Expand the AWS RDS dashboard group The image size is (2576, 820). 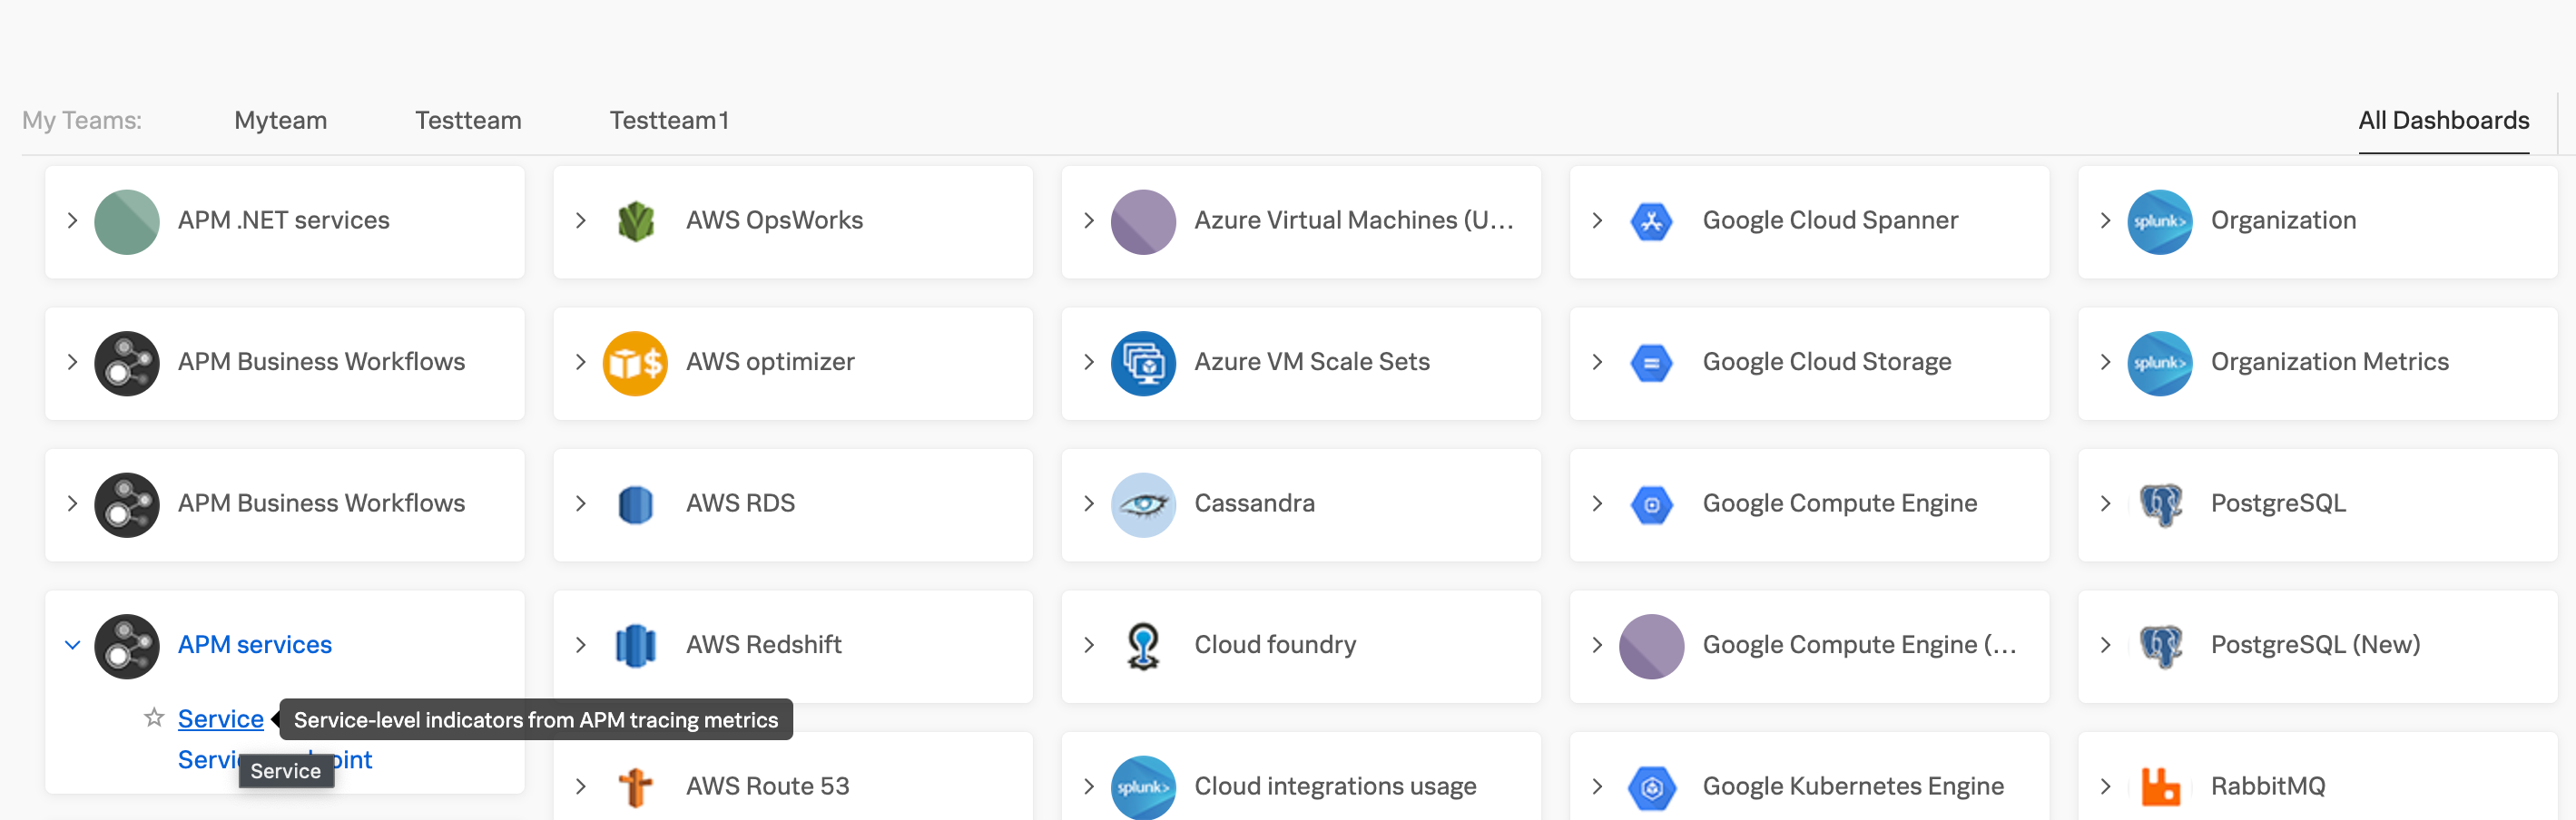(x=581, y=503)
